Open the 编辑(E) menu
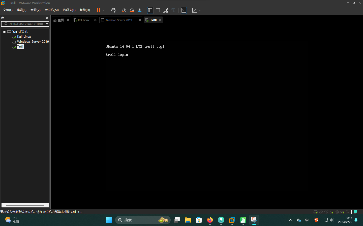 [21, 10]
